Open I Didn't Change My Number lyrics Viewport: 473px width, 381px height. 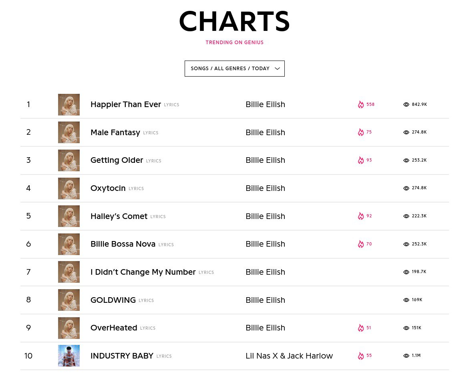click(143, 272)
